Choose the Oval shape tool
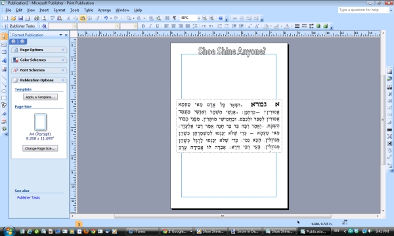The width and height of the screenshot is (394, 236). pos(4,91)
